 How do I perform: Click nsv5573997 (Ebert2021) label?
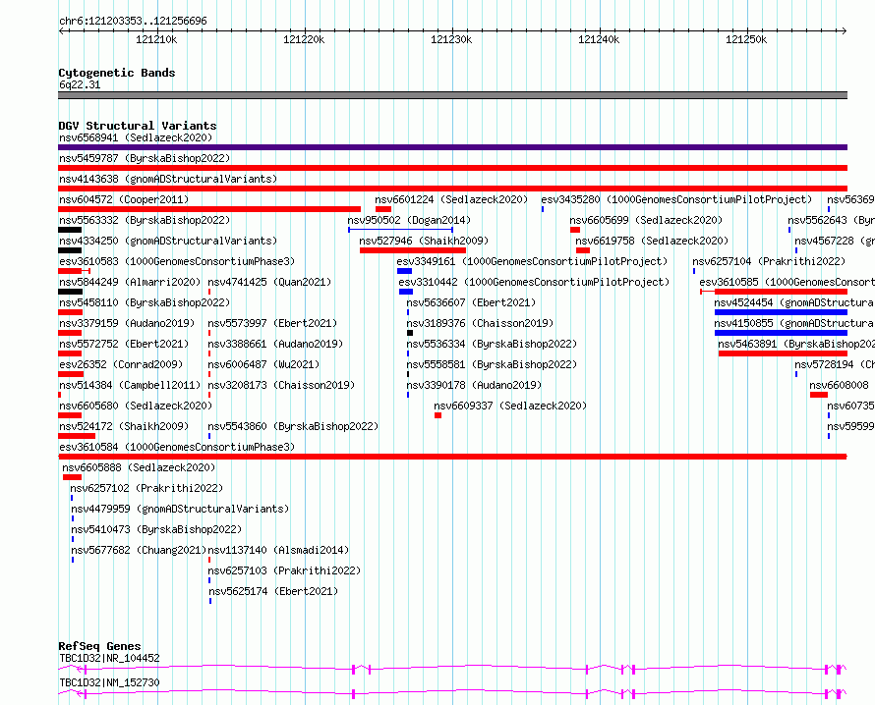[272, 323]
